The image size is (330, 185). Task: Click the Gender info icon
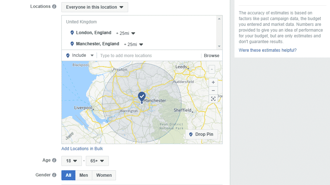click(x=54, y=175)
